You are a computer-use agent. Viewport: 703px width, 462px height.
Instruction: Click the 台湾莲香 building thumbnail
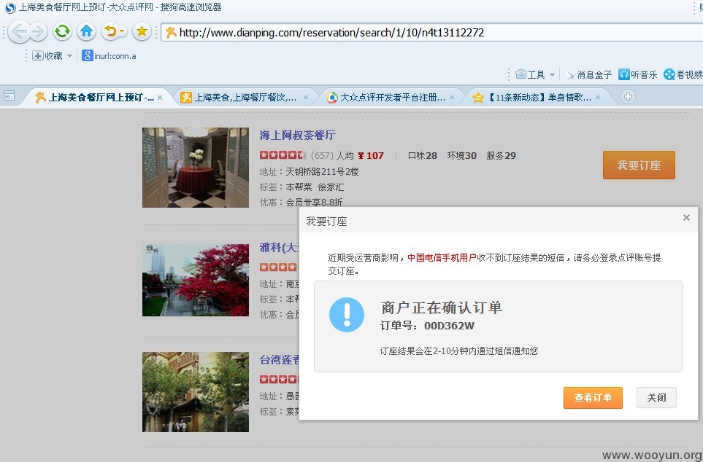tap(196, 392)
